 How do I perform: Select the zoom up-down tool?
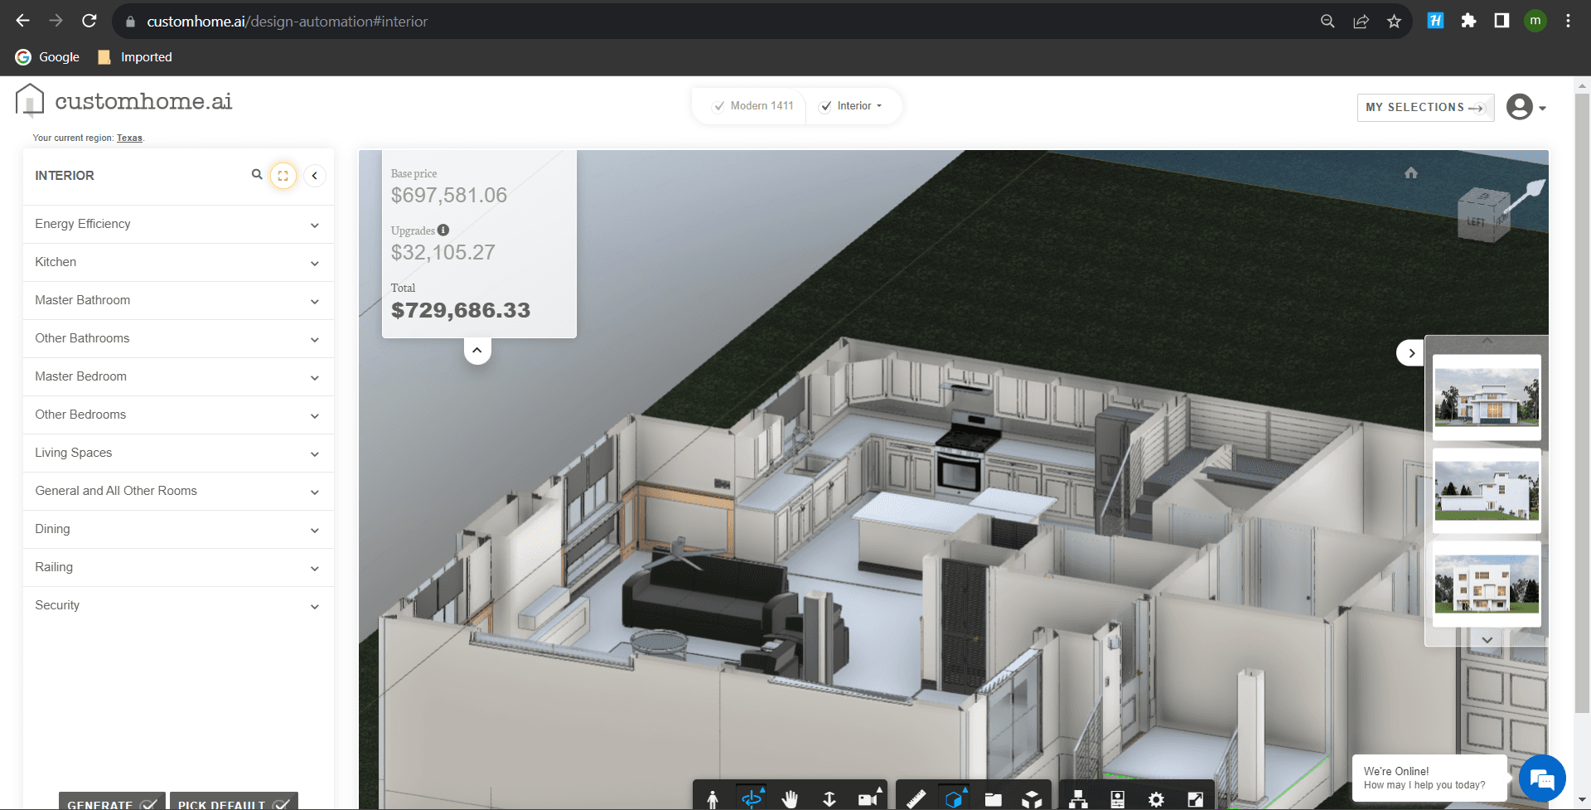click(829, 799)
